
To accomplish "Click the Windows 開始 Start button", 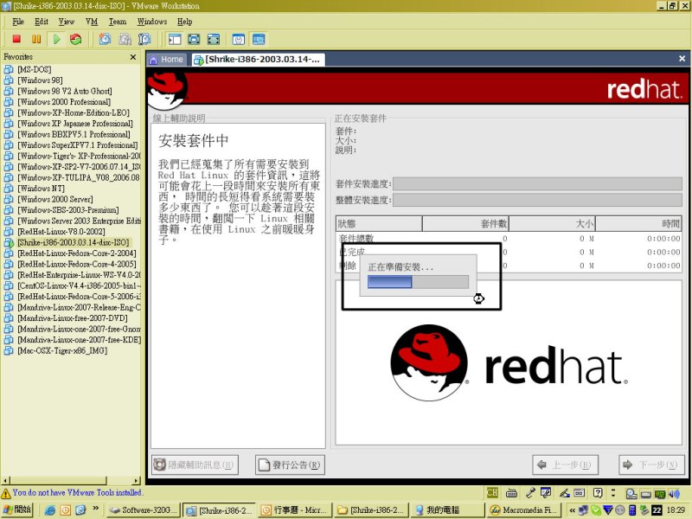I will [x=17, y=509].
